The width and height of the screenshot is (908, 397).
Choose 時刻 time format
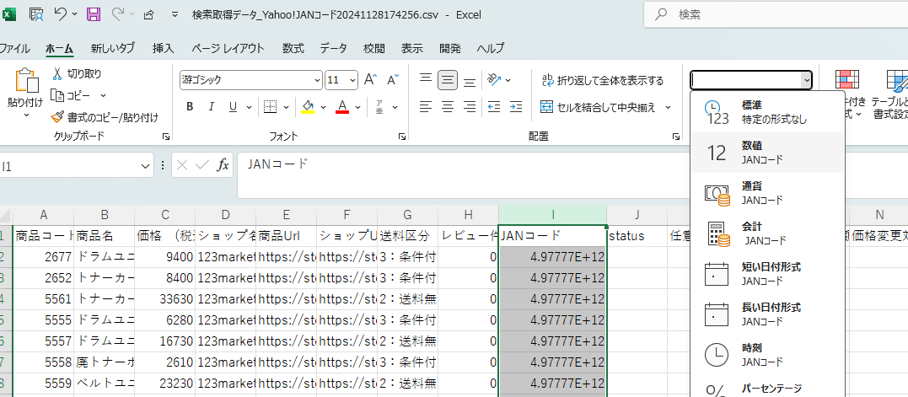pos(767,355)
